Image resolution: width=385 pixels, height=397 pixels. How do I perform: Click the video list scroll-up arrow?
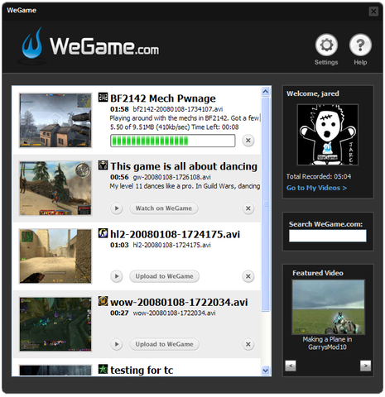[266, 92]
